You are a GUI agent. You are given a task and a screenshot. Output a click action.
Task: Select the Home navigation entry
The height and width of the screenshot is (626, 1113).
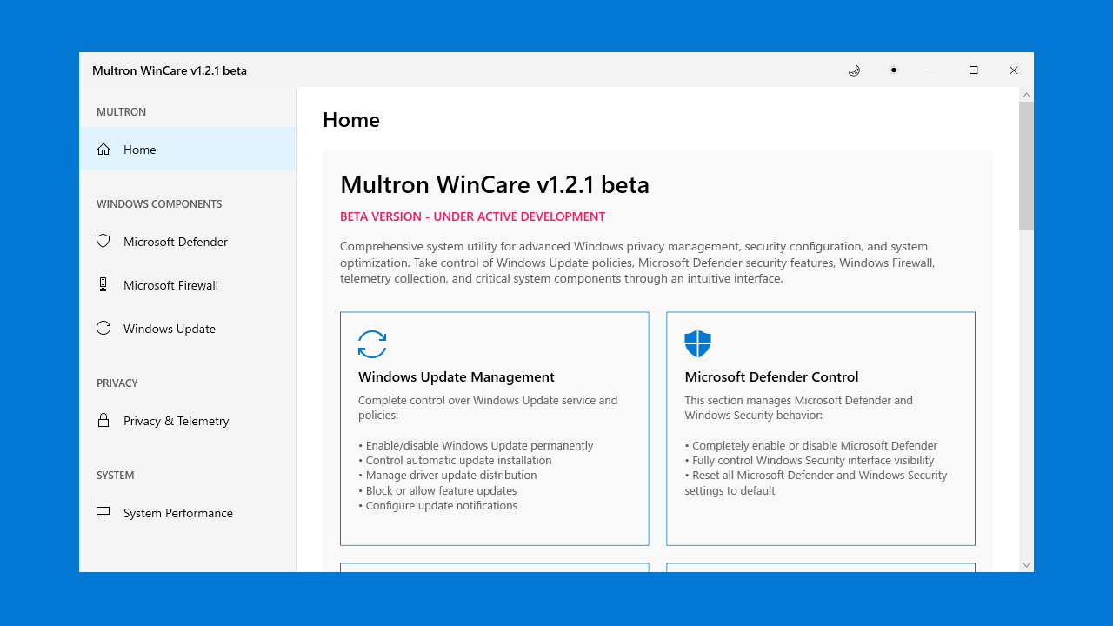[139, 149]
